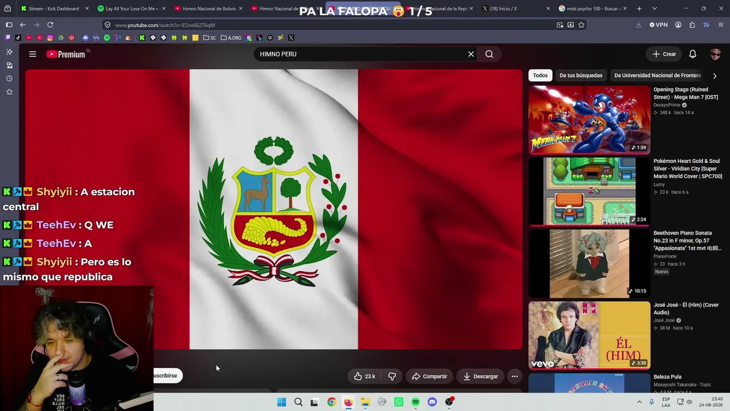Open Windows taskbar search
Viewport: 730px width, 411px height.
[x=298, y=402]
